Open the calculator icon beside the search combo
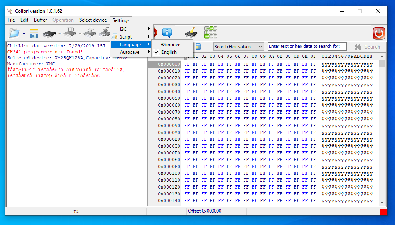The width and height of the screenshot is (395, 225). 198,47
